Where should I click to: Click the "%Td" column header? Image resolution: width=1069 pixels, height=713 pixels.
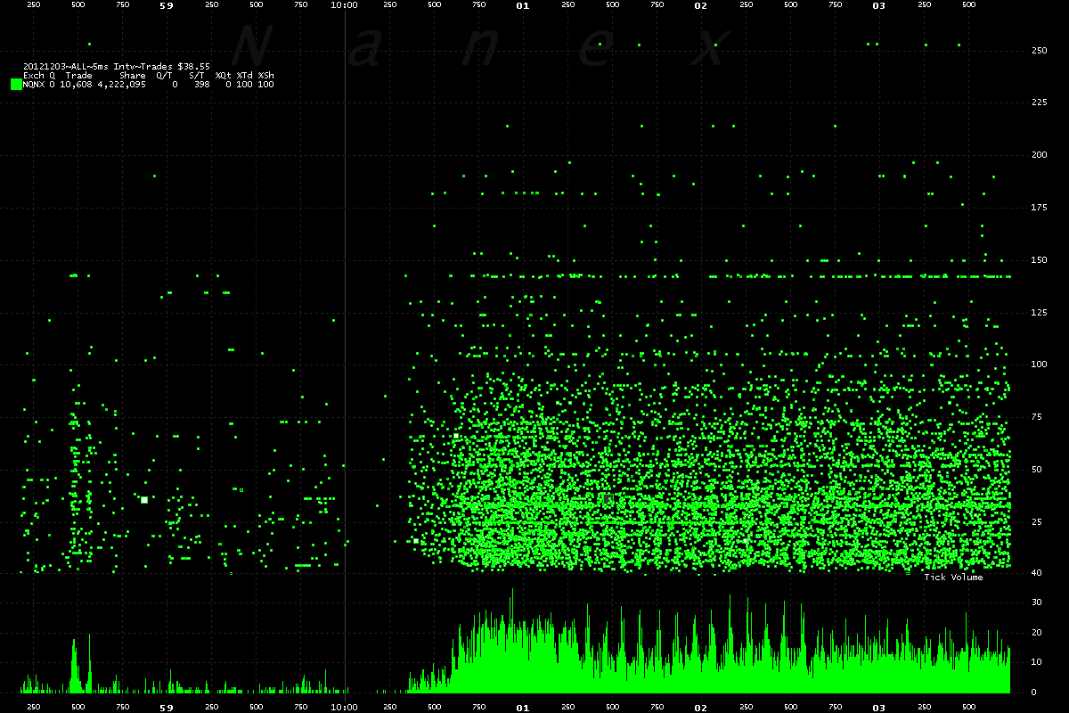tap(245, 75)
